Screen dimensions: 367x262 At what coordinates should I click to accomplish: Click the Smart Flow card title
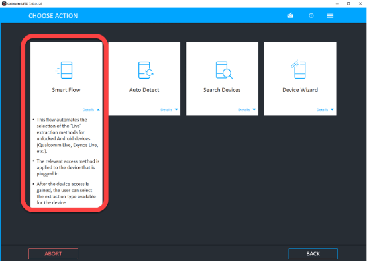click(66, 90)
